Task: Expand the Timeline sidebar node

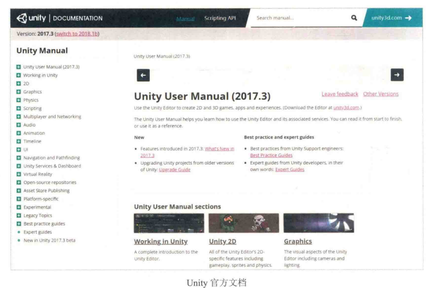Action: pos(18,141)
